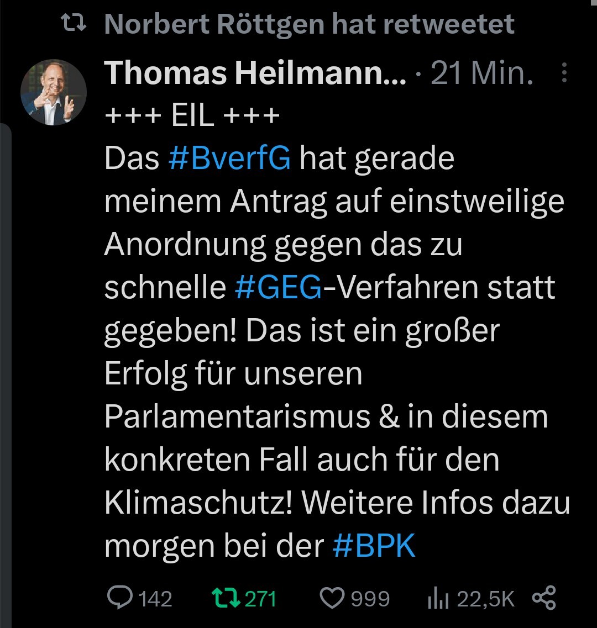Share the tweet with the share icon

click(544, 598)
